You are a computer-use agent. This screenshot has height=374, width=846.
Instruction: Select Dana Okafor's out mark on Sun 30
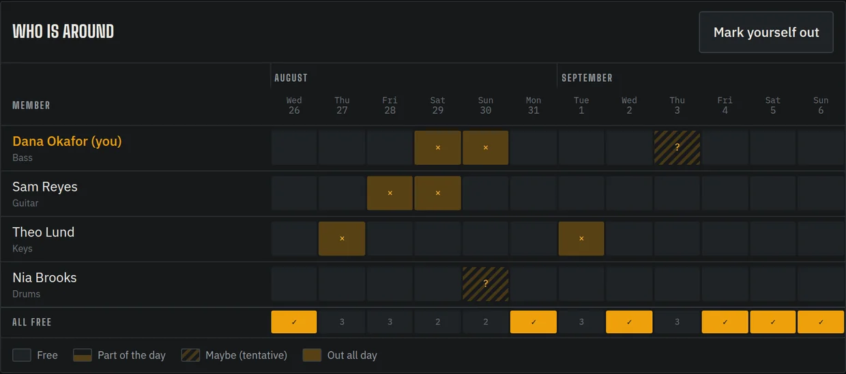click(x=485, y=148)
